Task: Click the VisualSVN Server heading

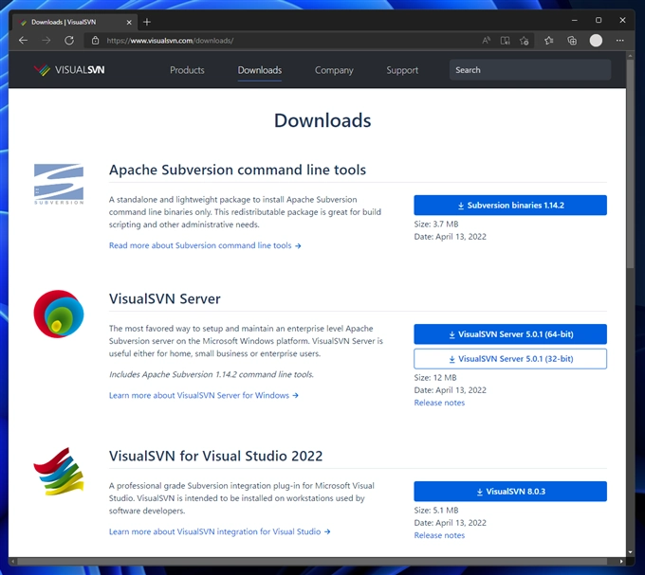Action: [164, 298]
